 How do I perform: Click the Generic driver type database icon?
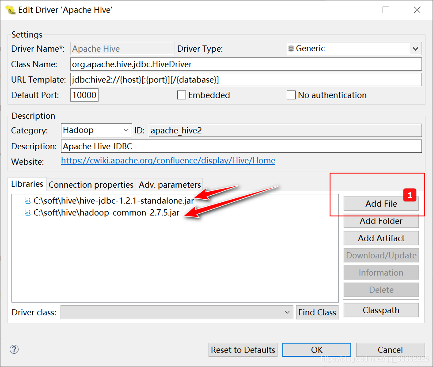(291, 49)
